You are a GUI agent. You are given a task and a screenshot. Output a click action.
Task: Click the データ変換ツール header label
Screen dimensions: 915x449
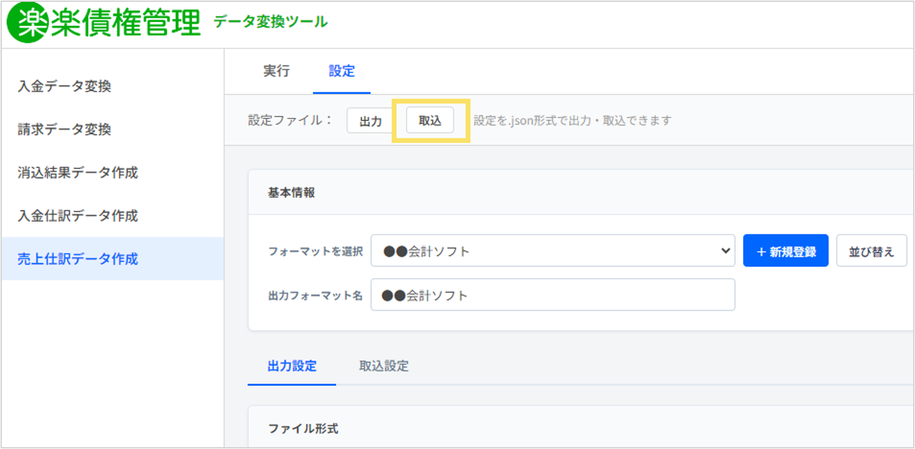pyautogui.click(x=270, y=22)
